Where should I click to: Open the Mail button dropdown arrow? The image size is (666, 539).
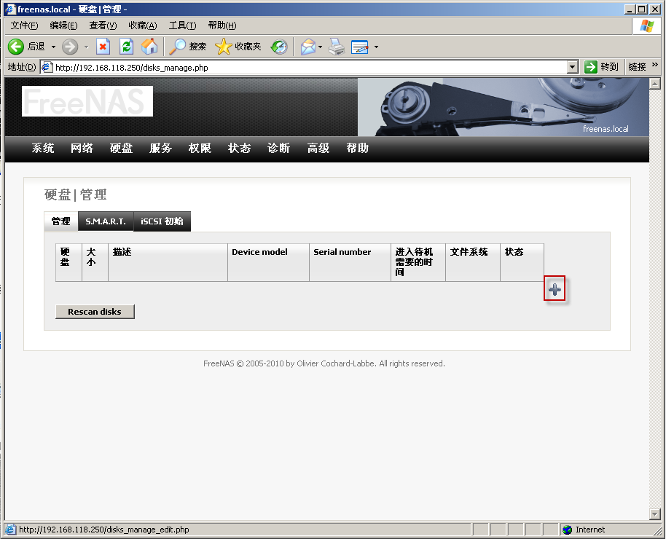click(321, 47)
